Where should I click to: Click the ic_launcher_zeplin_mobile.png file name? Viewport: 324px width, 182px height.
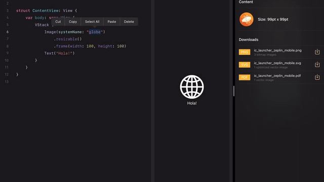278,51
